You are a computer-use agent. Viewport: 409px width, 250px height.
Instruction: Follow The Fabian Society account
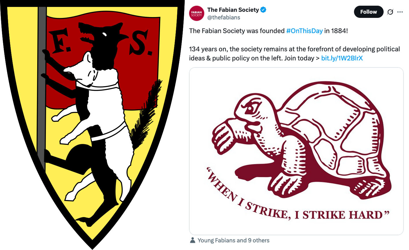point(369,12)
